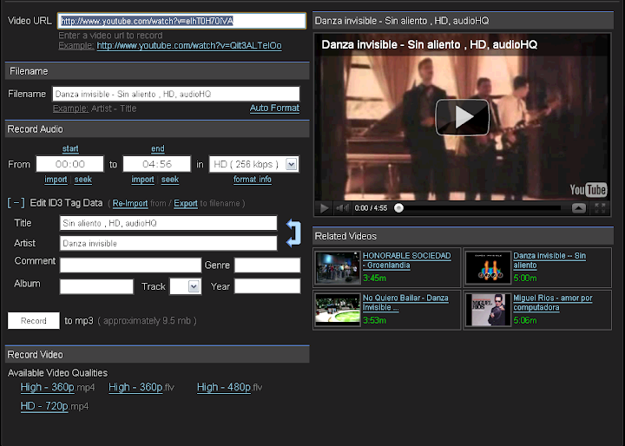Collapse the Edit ID3 Tag Data section
The image size is (625, 446).
point(16,203)
